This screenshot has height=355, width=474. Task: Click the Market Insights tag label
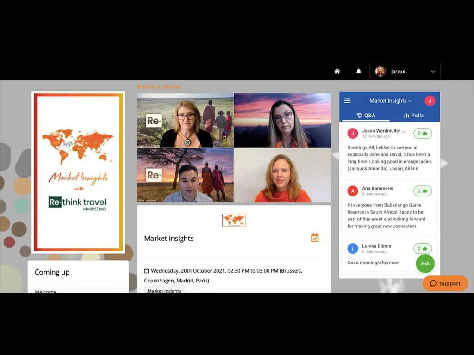[x=164, y=290]
